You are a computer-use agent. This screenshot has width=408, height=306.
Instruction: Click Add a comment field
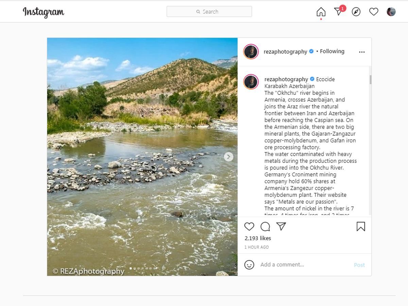pos(304,265)
